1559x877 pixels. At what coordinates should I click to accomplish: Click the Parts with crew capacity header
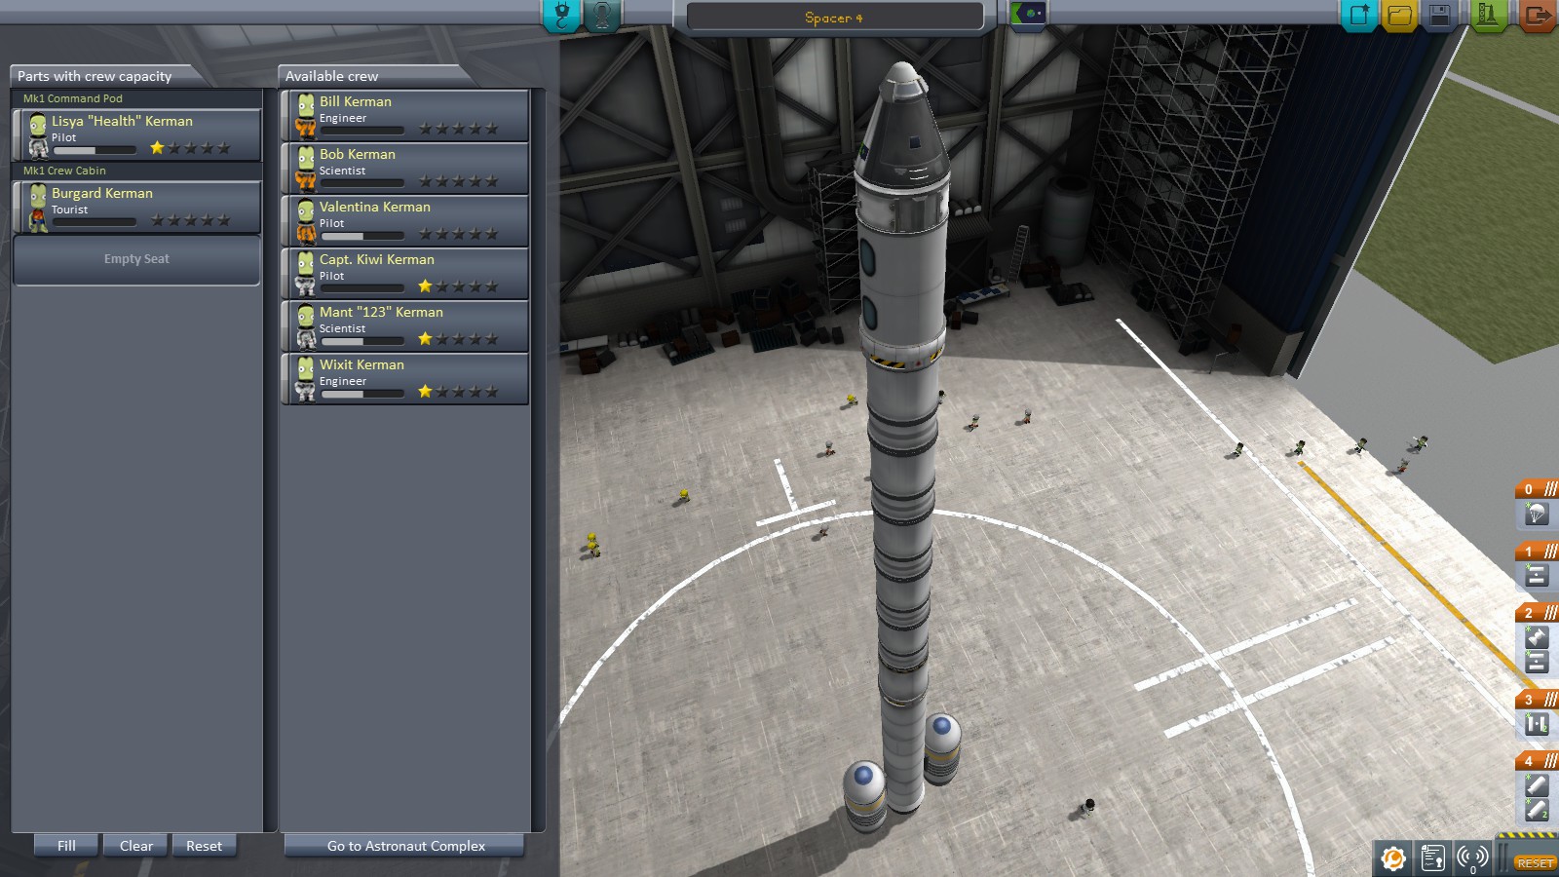(95, 76)
